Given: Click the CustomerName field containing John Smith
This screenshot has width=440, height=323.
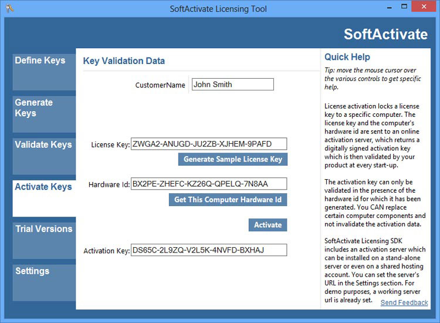Looking at the screenshot, I should pyautogui.click(x=232, y=85).
